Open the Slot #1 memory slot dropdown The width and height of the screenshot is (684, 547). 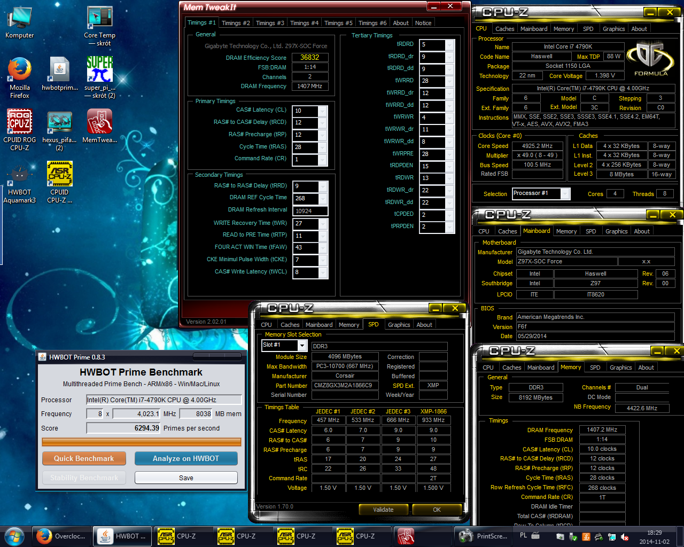[x=302, y=346]
